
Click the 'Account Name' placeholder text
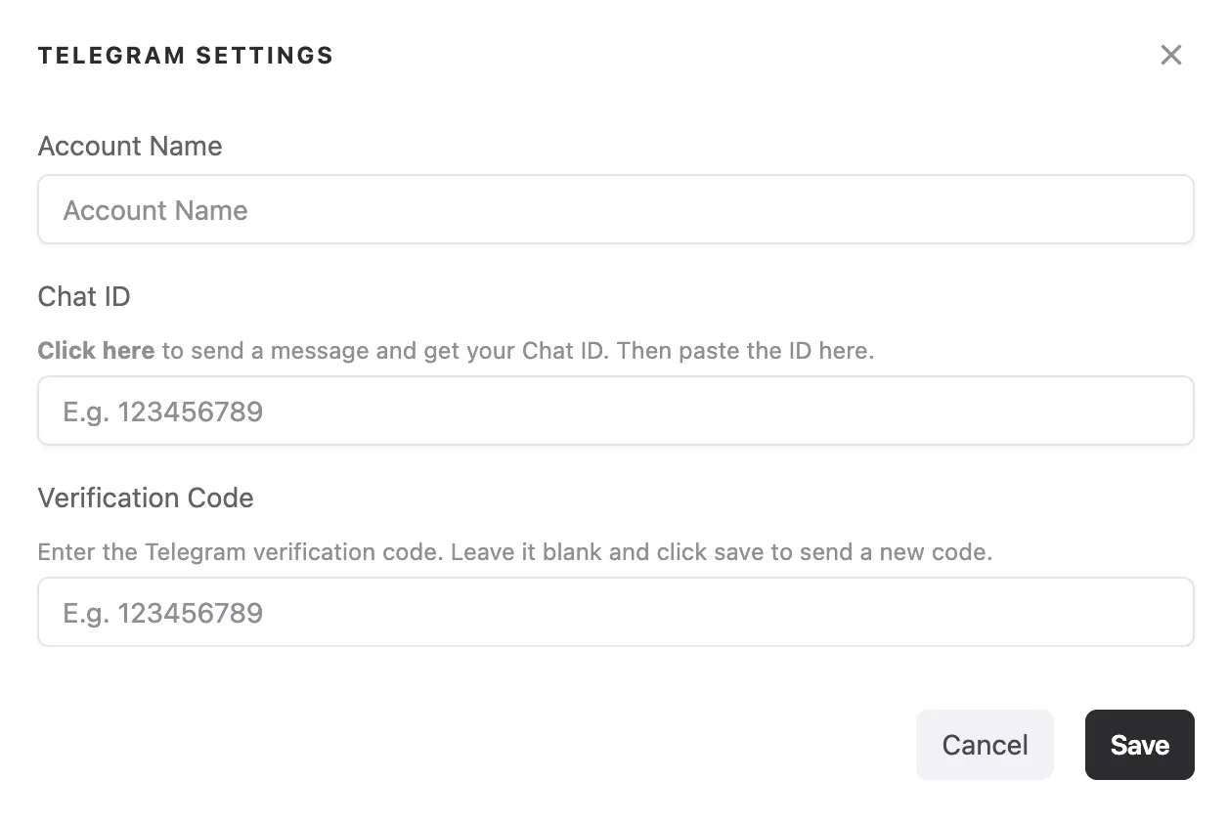click(155, 210)
